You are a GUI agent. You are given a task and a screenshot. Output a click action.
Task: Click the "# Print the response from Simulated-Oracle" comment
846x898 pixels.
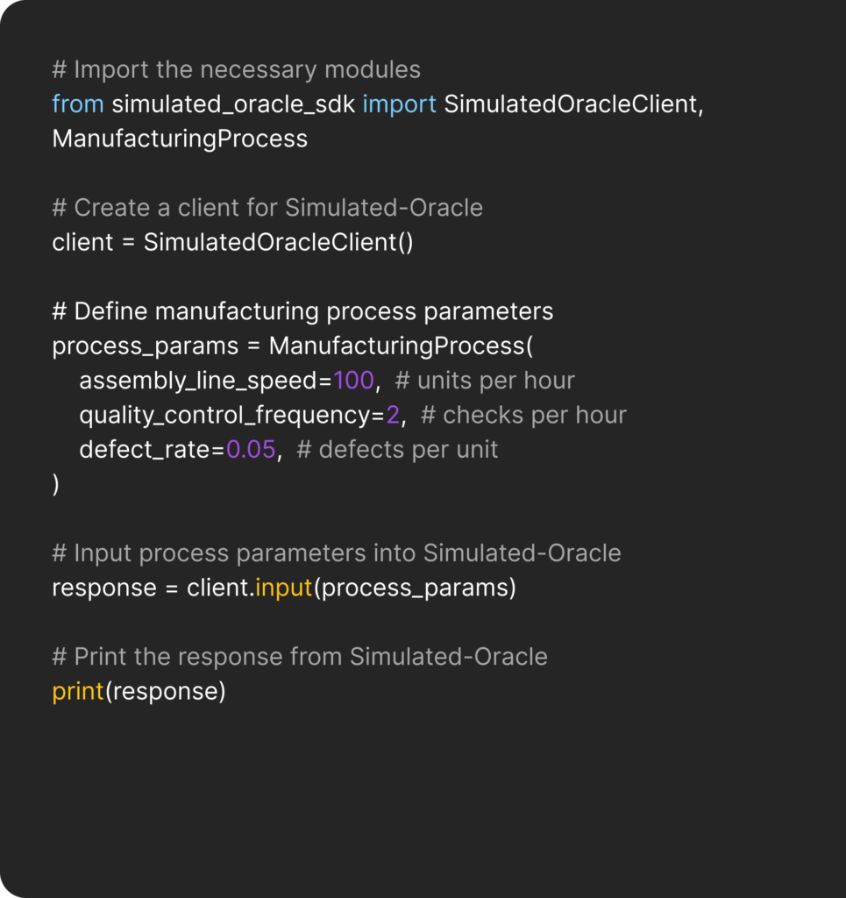[300, 657]
